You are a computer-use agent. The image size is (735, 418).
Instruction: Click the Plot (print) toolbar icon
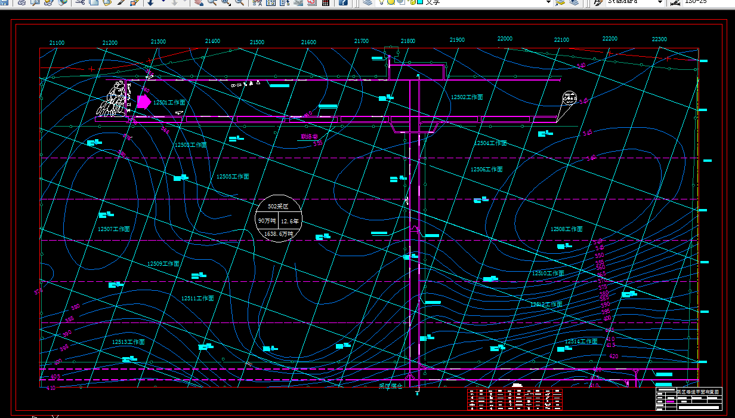21,2
